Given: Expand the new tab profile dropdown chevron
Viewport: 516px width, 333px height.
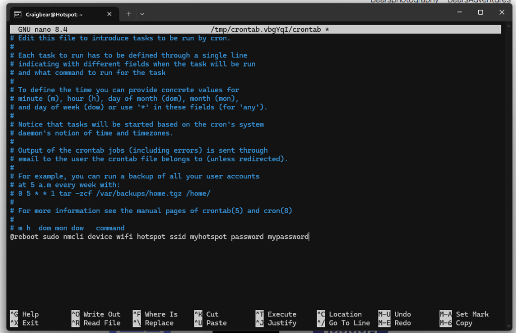Looking at the screenshot, I should [142, 14].
